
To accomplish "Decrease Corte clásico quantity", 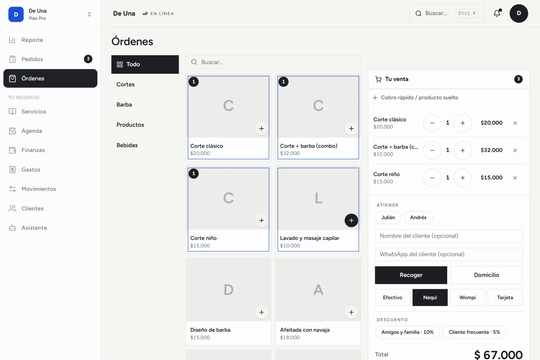I will [x=432, y=123].
